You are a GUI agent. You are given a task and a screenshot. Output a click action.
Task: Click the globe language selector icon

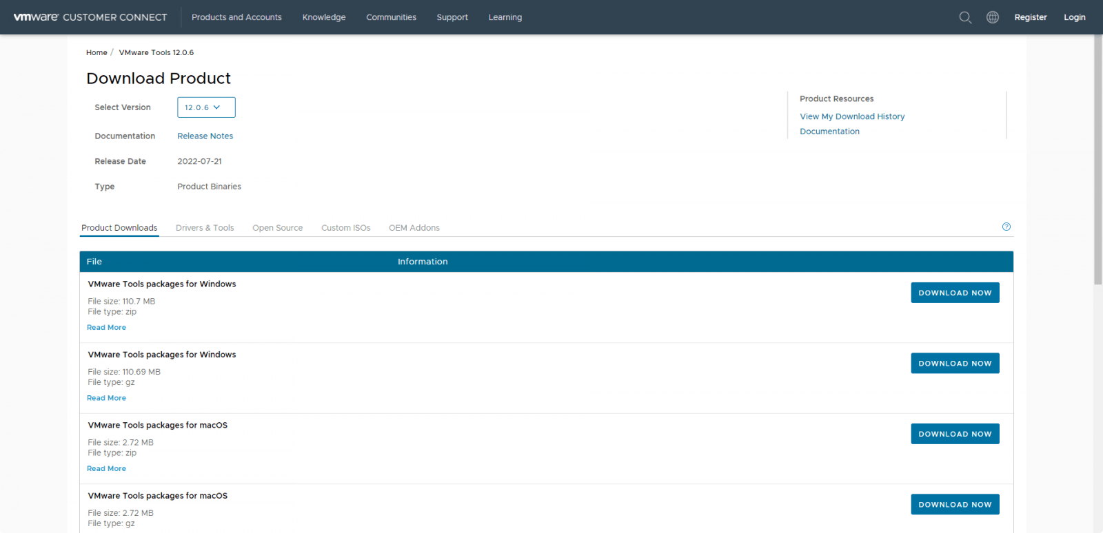pyautogui.click(x=993, y=17)
